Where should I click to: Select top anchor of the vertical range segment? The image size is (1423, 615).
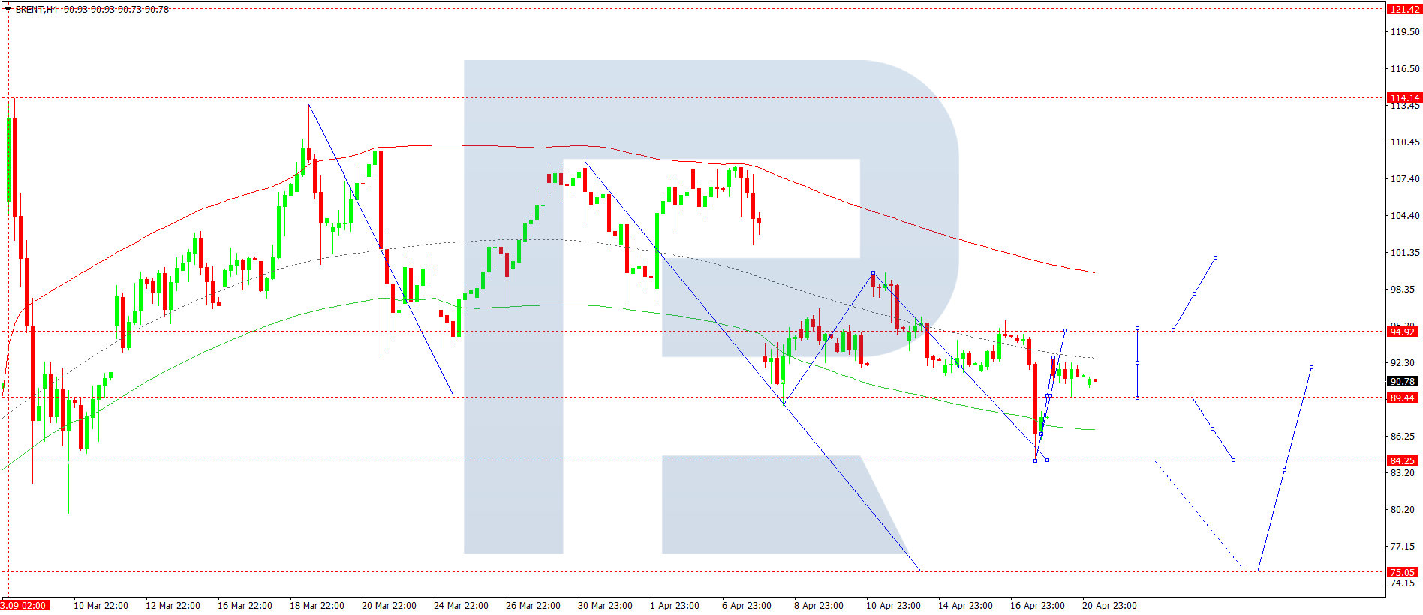[1137, 328]
